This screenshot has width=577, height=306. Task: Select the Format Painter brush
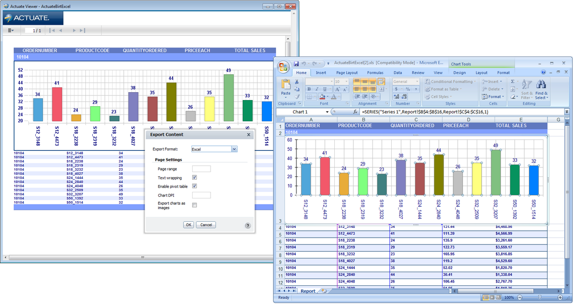(297, 96)
